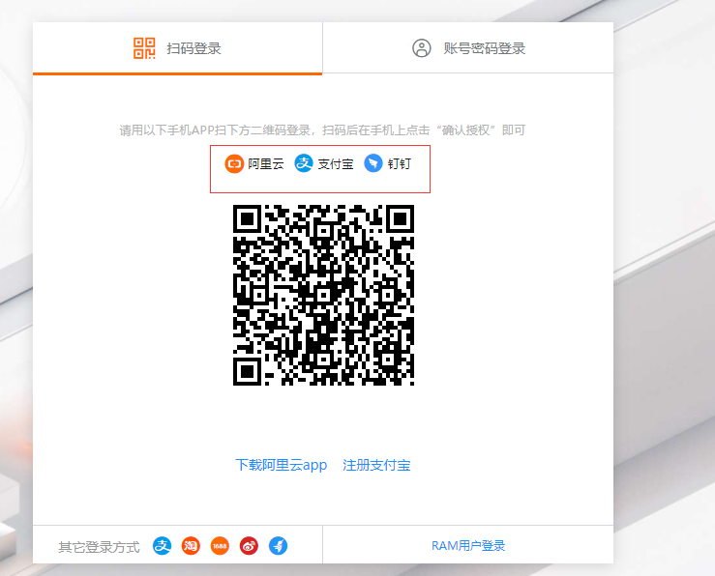Switch to the 账号密码登录 tab
Screen dimensions: 715x576
pos(468,47)
